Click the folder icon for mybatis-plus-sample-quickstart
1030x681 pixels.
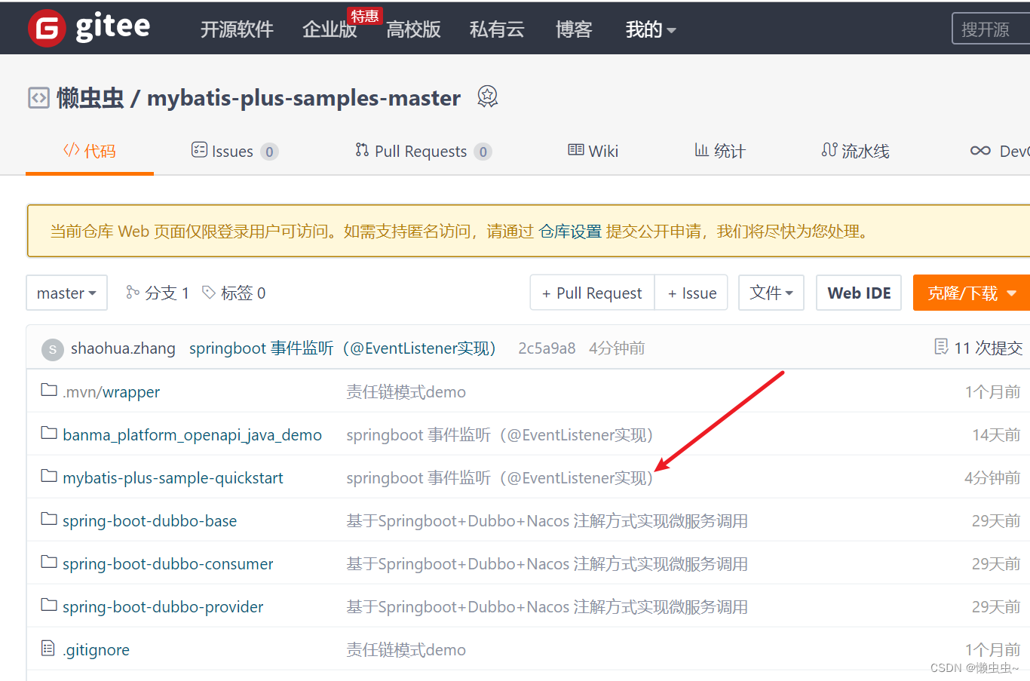click(49, 476)
